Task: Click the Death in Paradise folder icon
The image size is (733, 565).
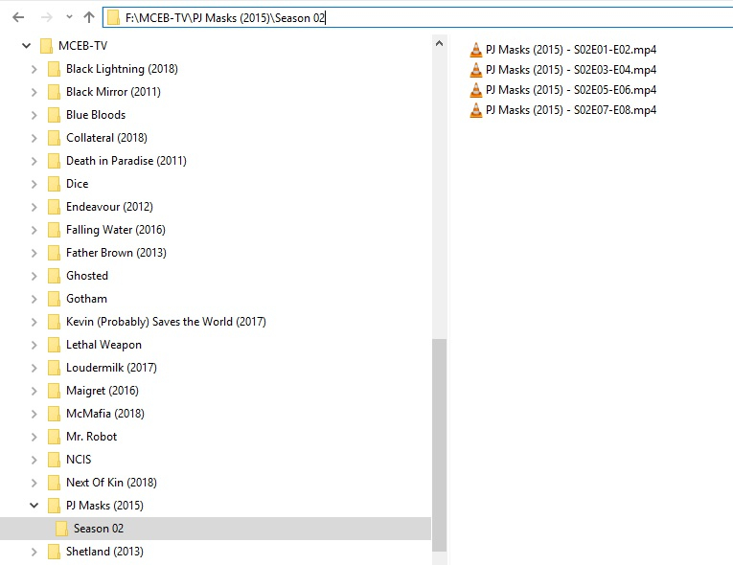Action: point(55,160)
